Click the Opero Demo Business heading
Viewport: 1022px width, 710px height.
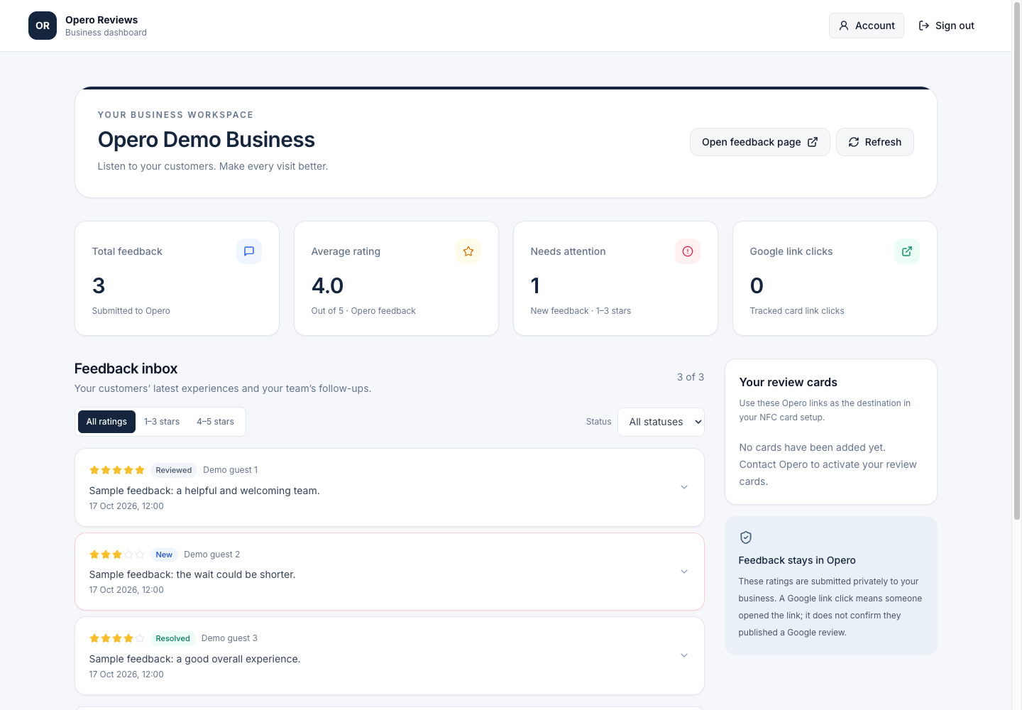207,140
